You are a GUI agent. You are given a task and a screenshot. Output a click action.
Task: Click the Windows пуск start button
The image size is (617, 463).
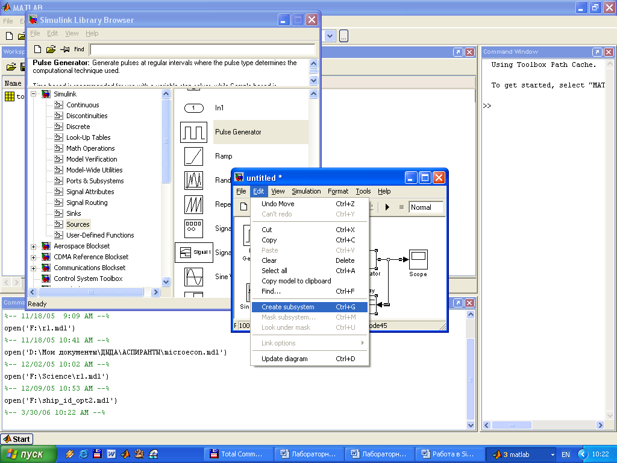coord(28,454)
